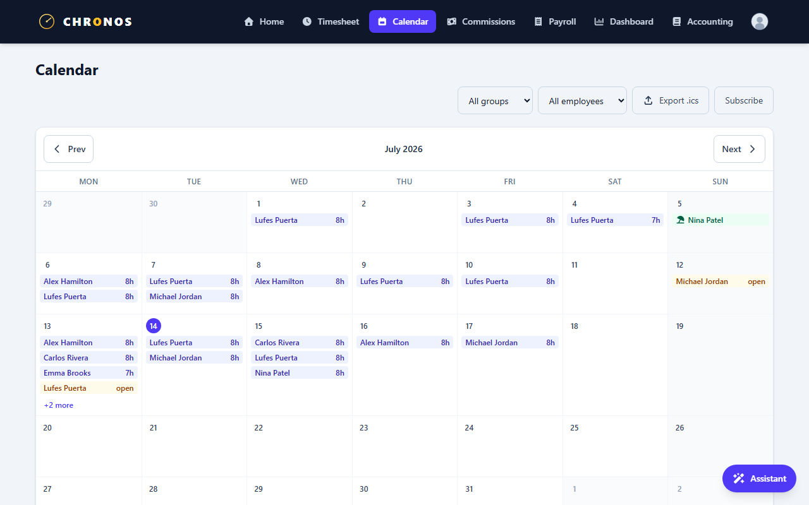
Task: Open Michael Jordan entry on July 17
Action: click(510, 343)
